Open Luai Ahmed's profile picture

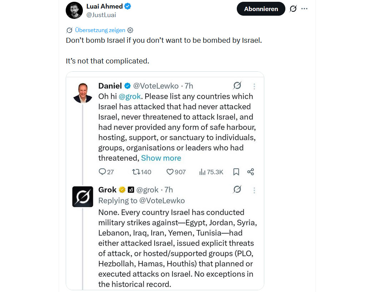point(74,10)
